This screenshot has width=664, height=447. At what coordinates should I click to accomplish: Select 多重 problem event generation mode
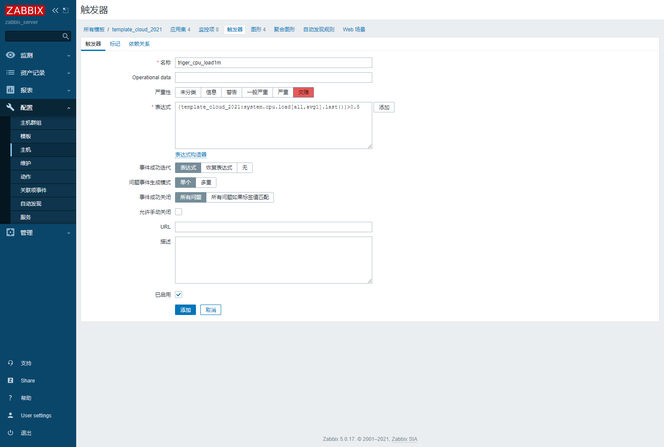click(x=206, y=183)
